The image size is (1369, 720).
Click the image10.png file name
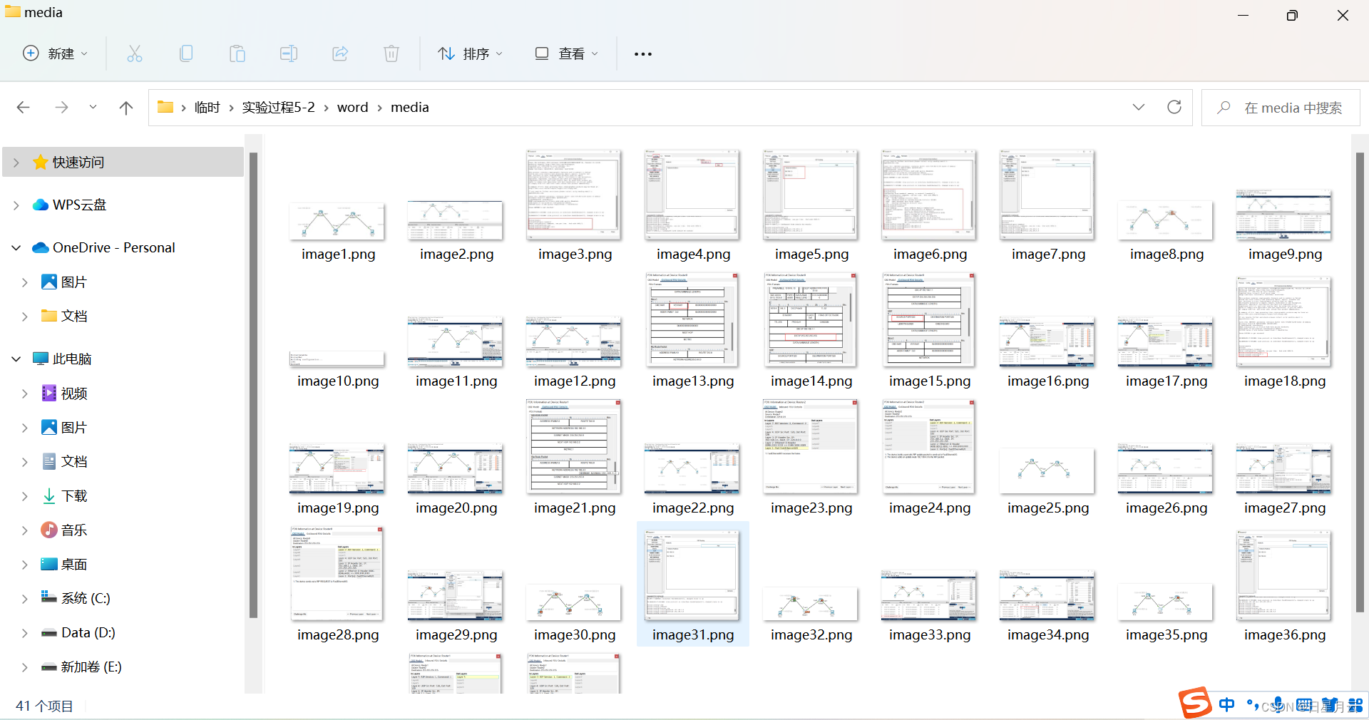[x=338, y=381]
